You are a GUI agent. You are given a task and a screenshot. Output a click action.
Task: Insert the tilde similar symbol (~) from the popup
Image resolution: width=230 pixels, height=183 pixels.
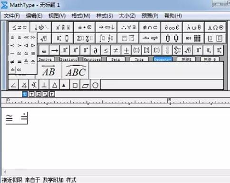pyautogui.click(x=12, y=54)
